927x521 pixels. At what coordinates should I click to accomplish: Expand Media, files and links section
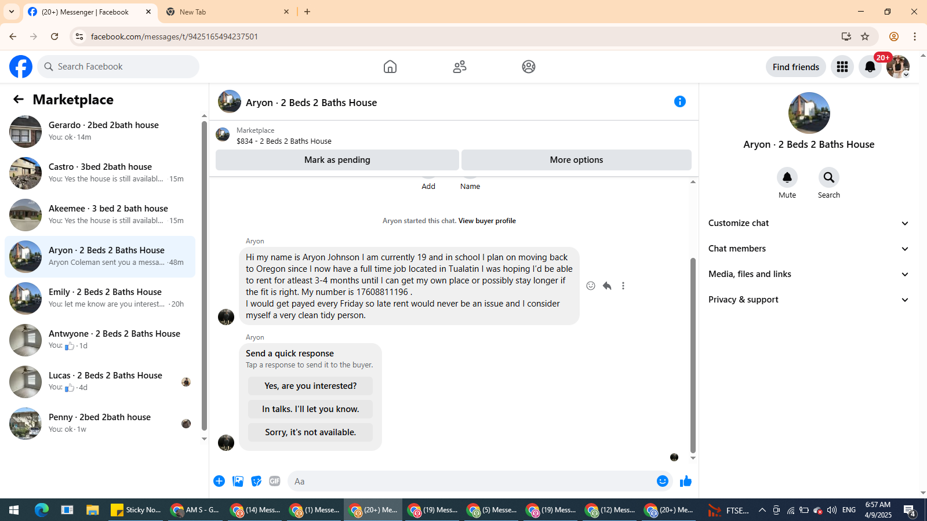809,274
